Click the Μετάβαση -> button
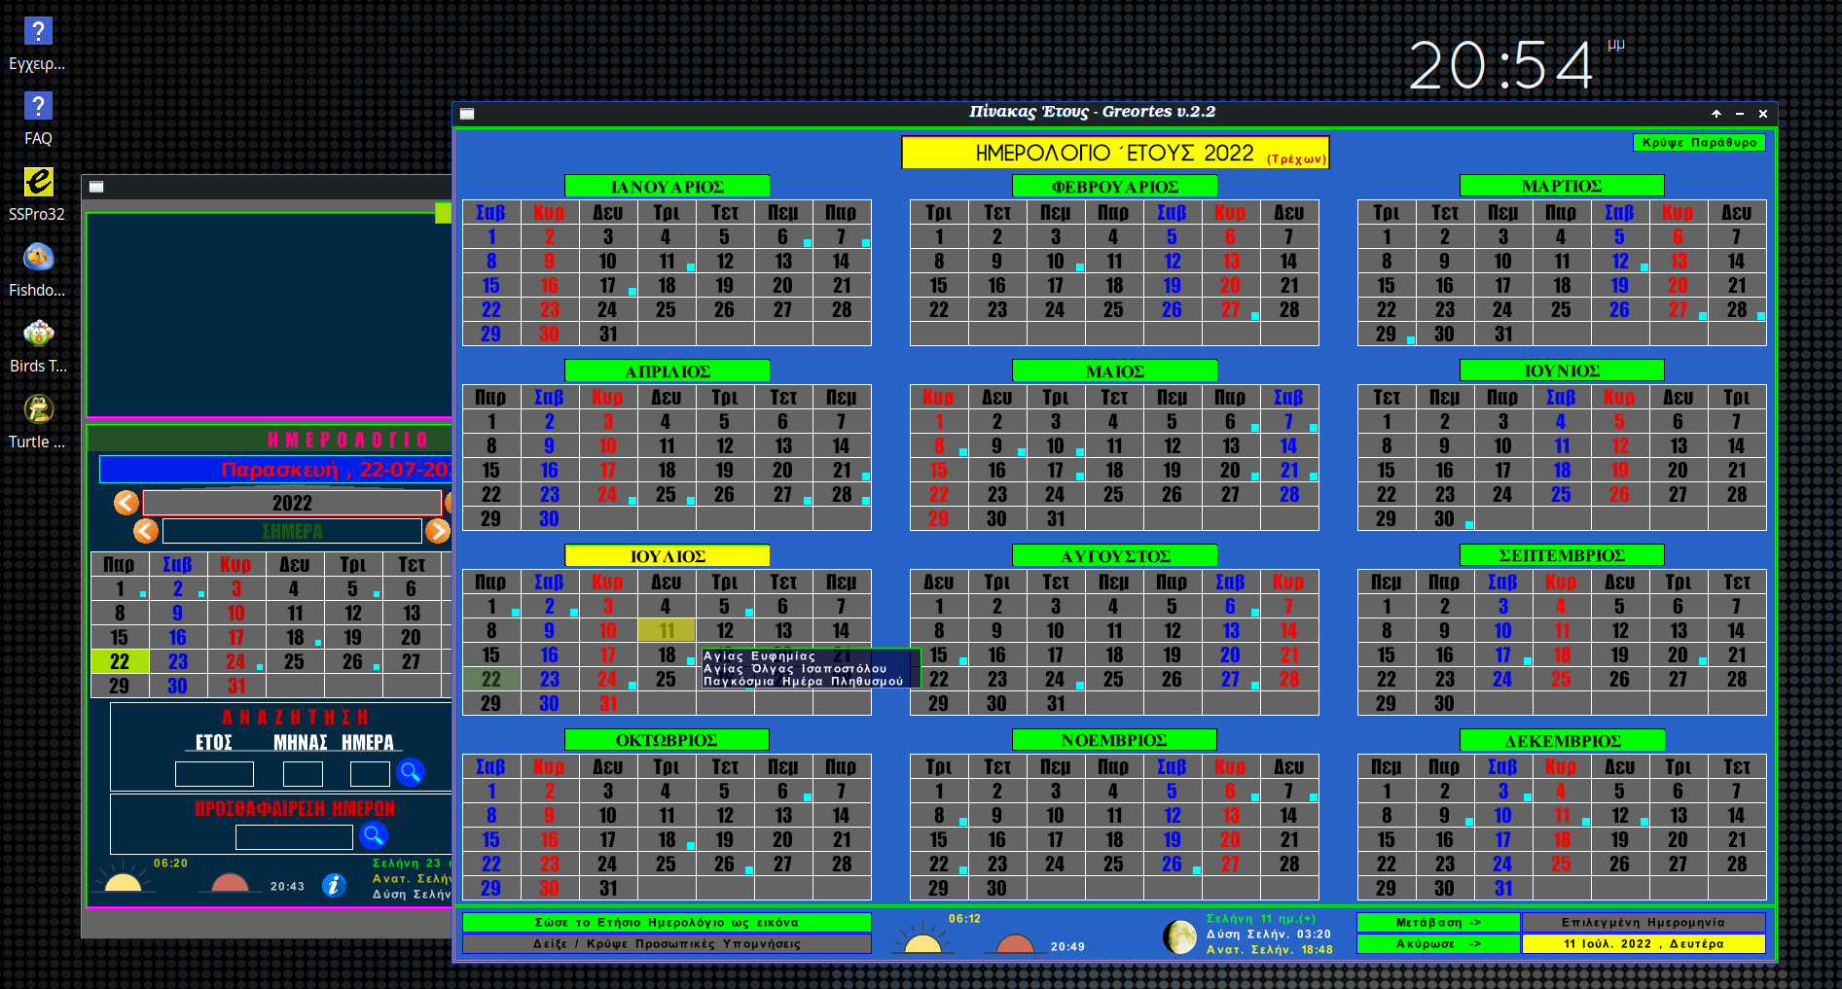The image size is (1842, 989). click(x=1438, y=922)
